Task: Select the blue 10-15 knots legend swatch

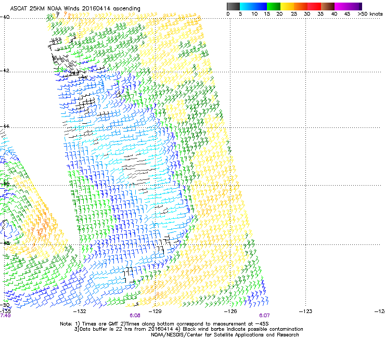Action: [x=260, y=6]
